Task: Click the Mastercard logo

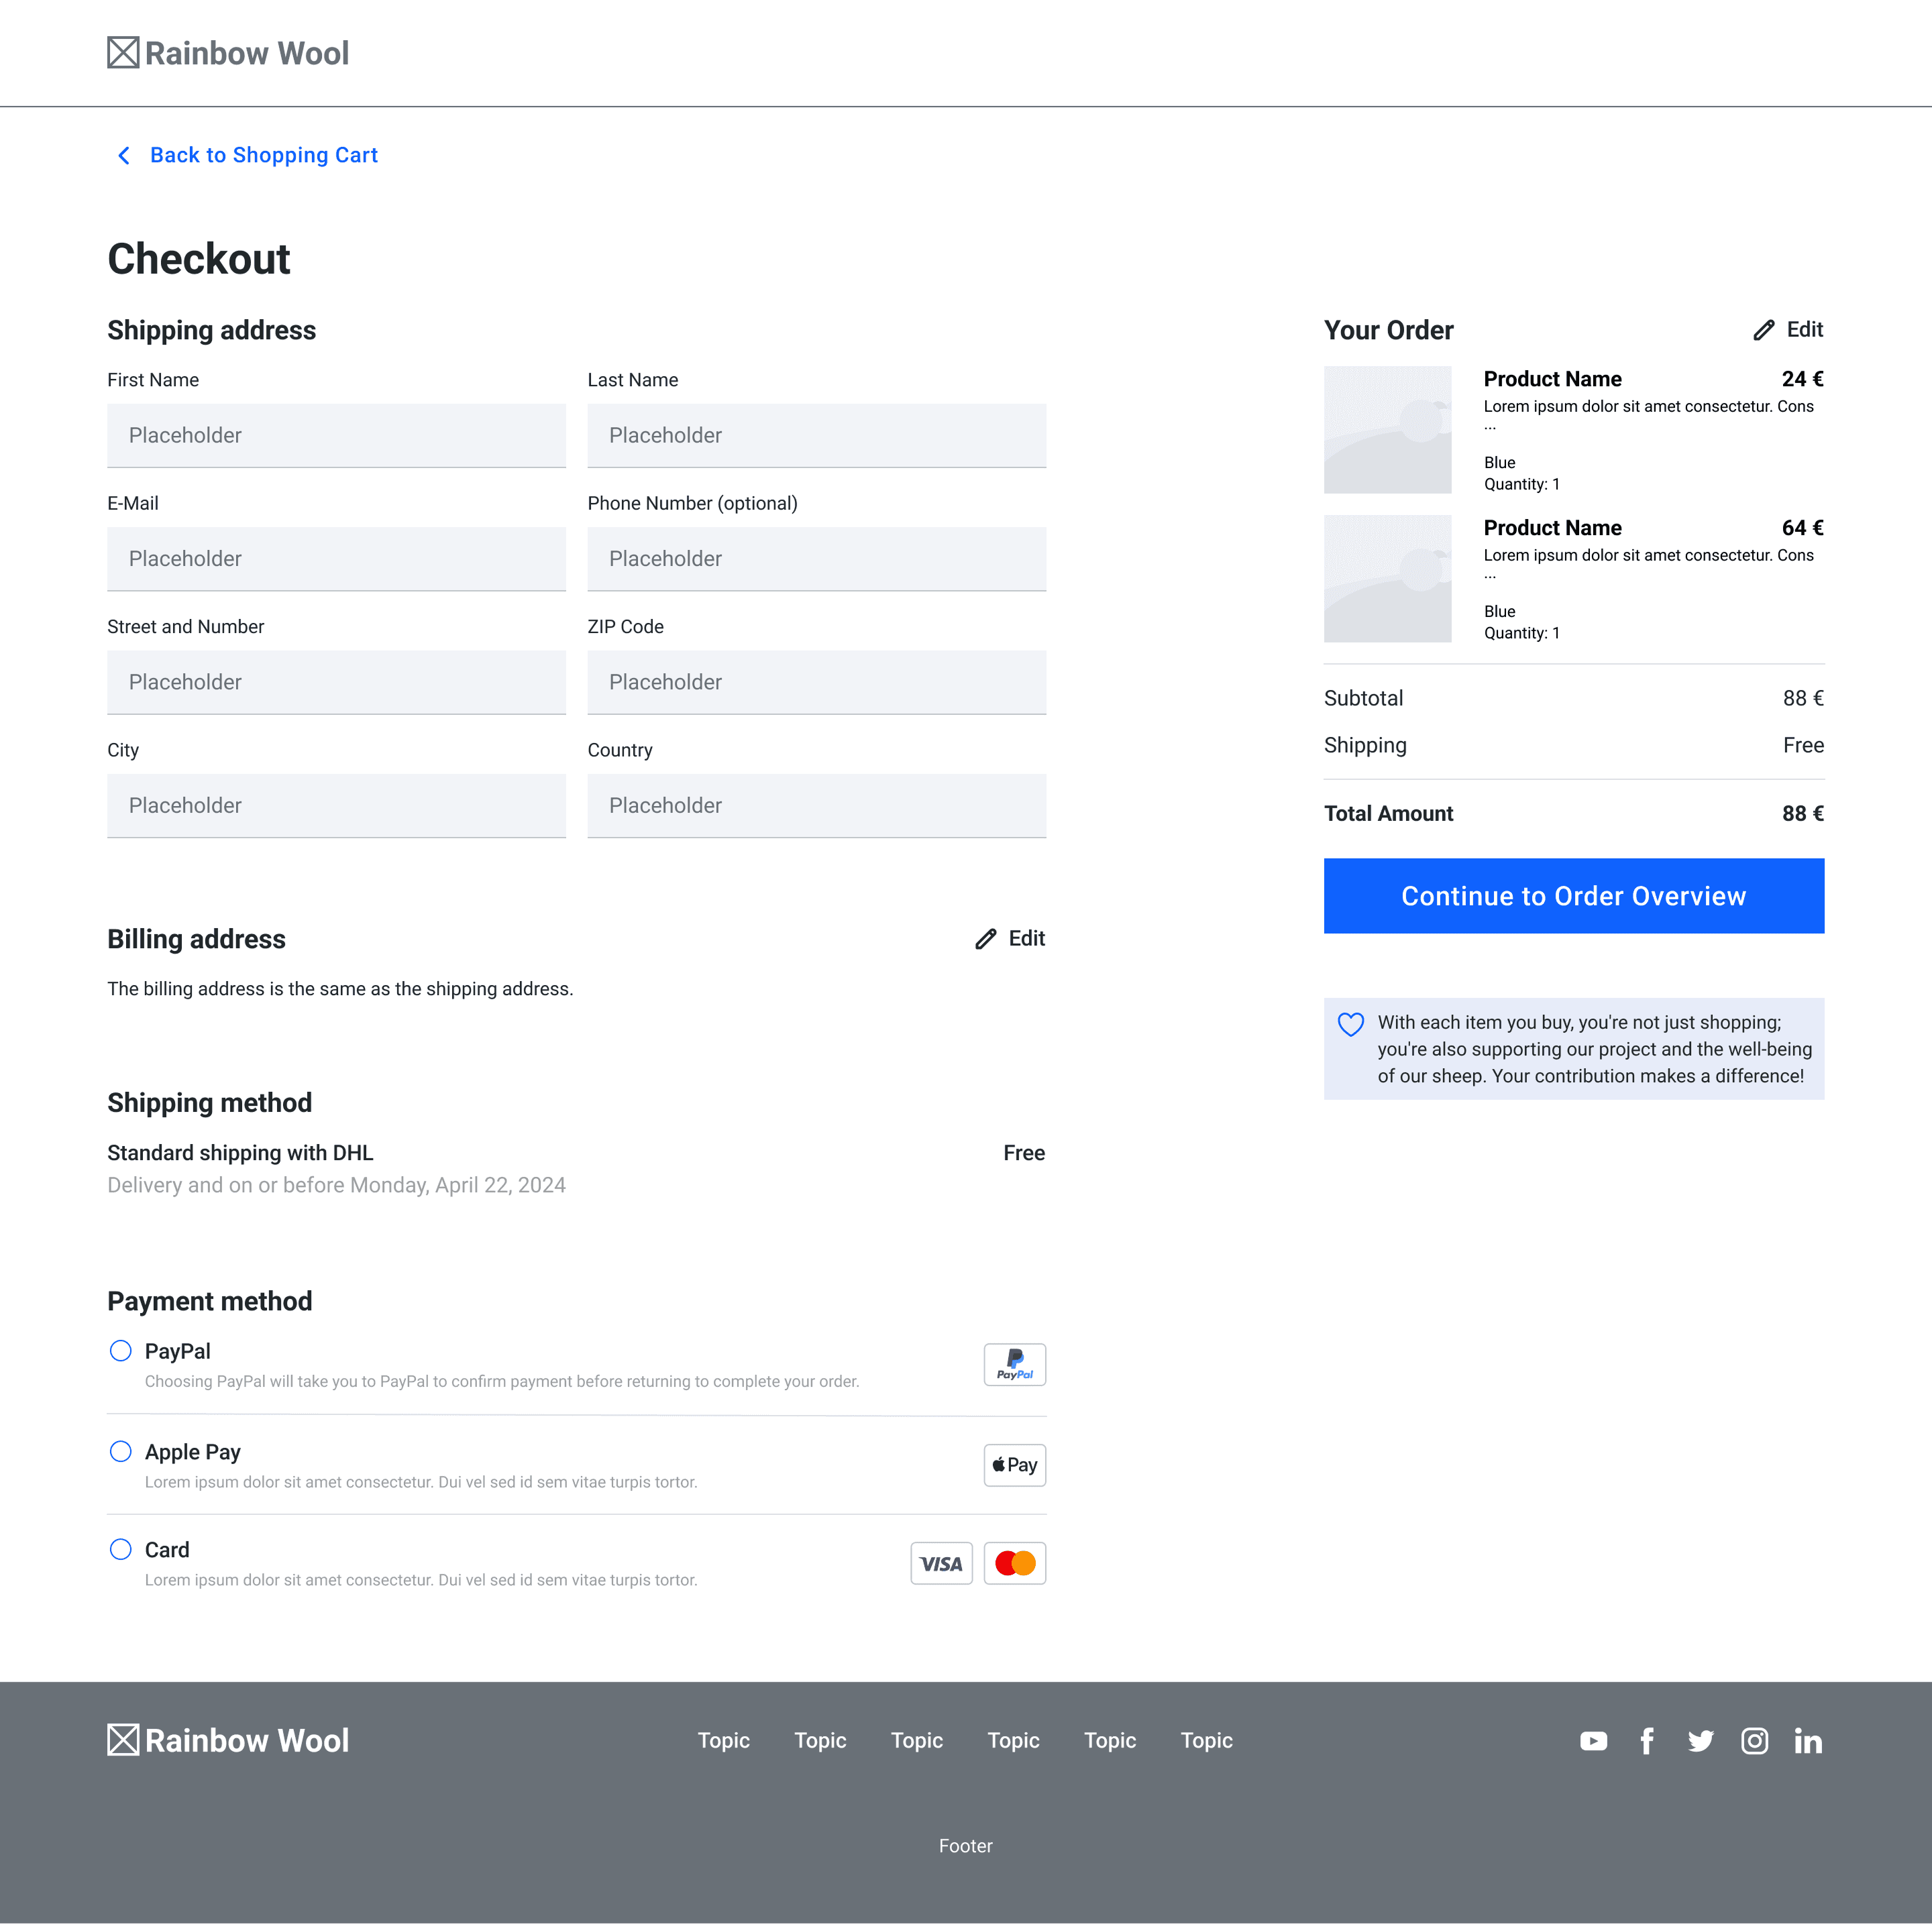Action: [1014, 1563]
